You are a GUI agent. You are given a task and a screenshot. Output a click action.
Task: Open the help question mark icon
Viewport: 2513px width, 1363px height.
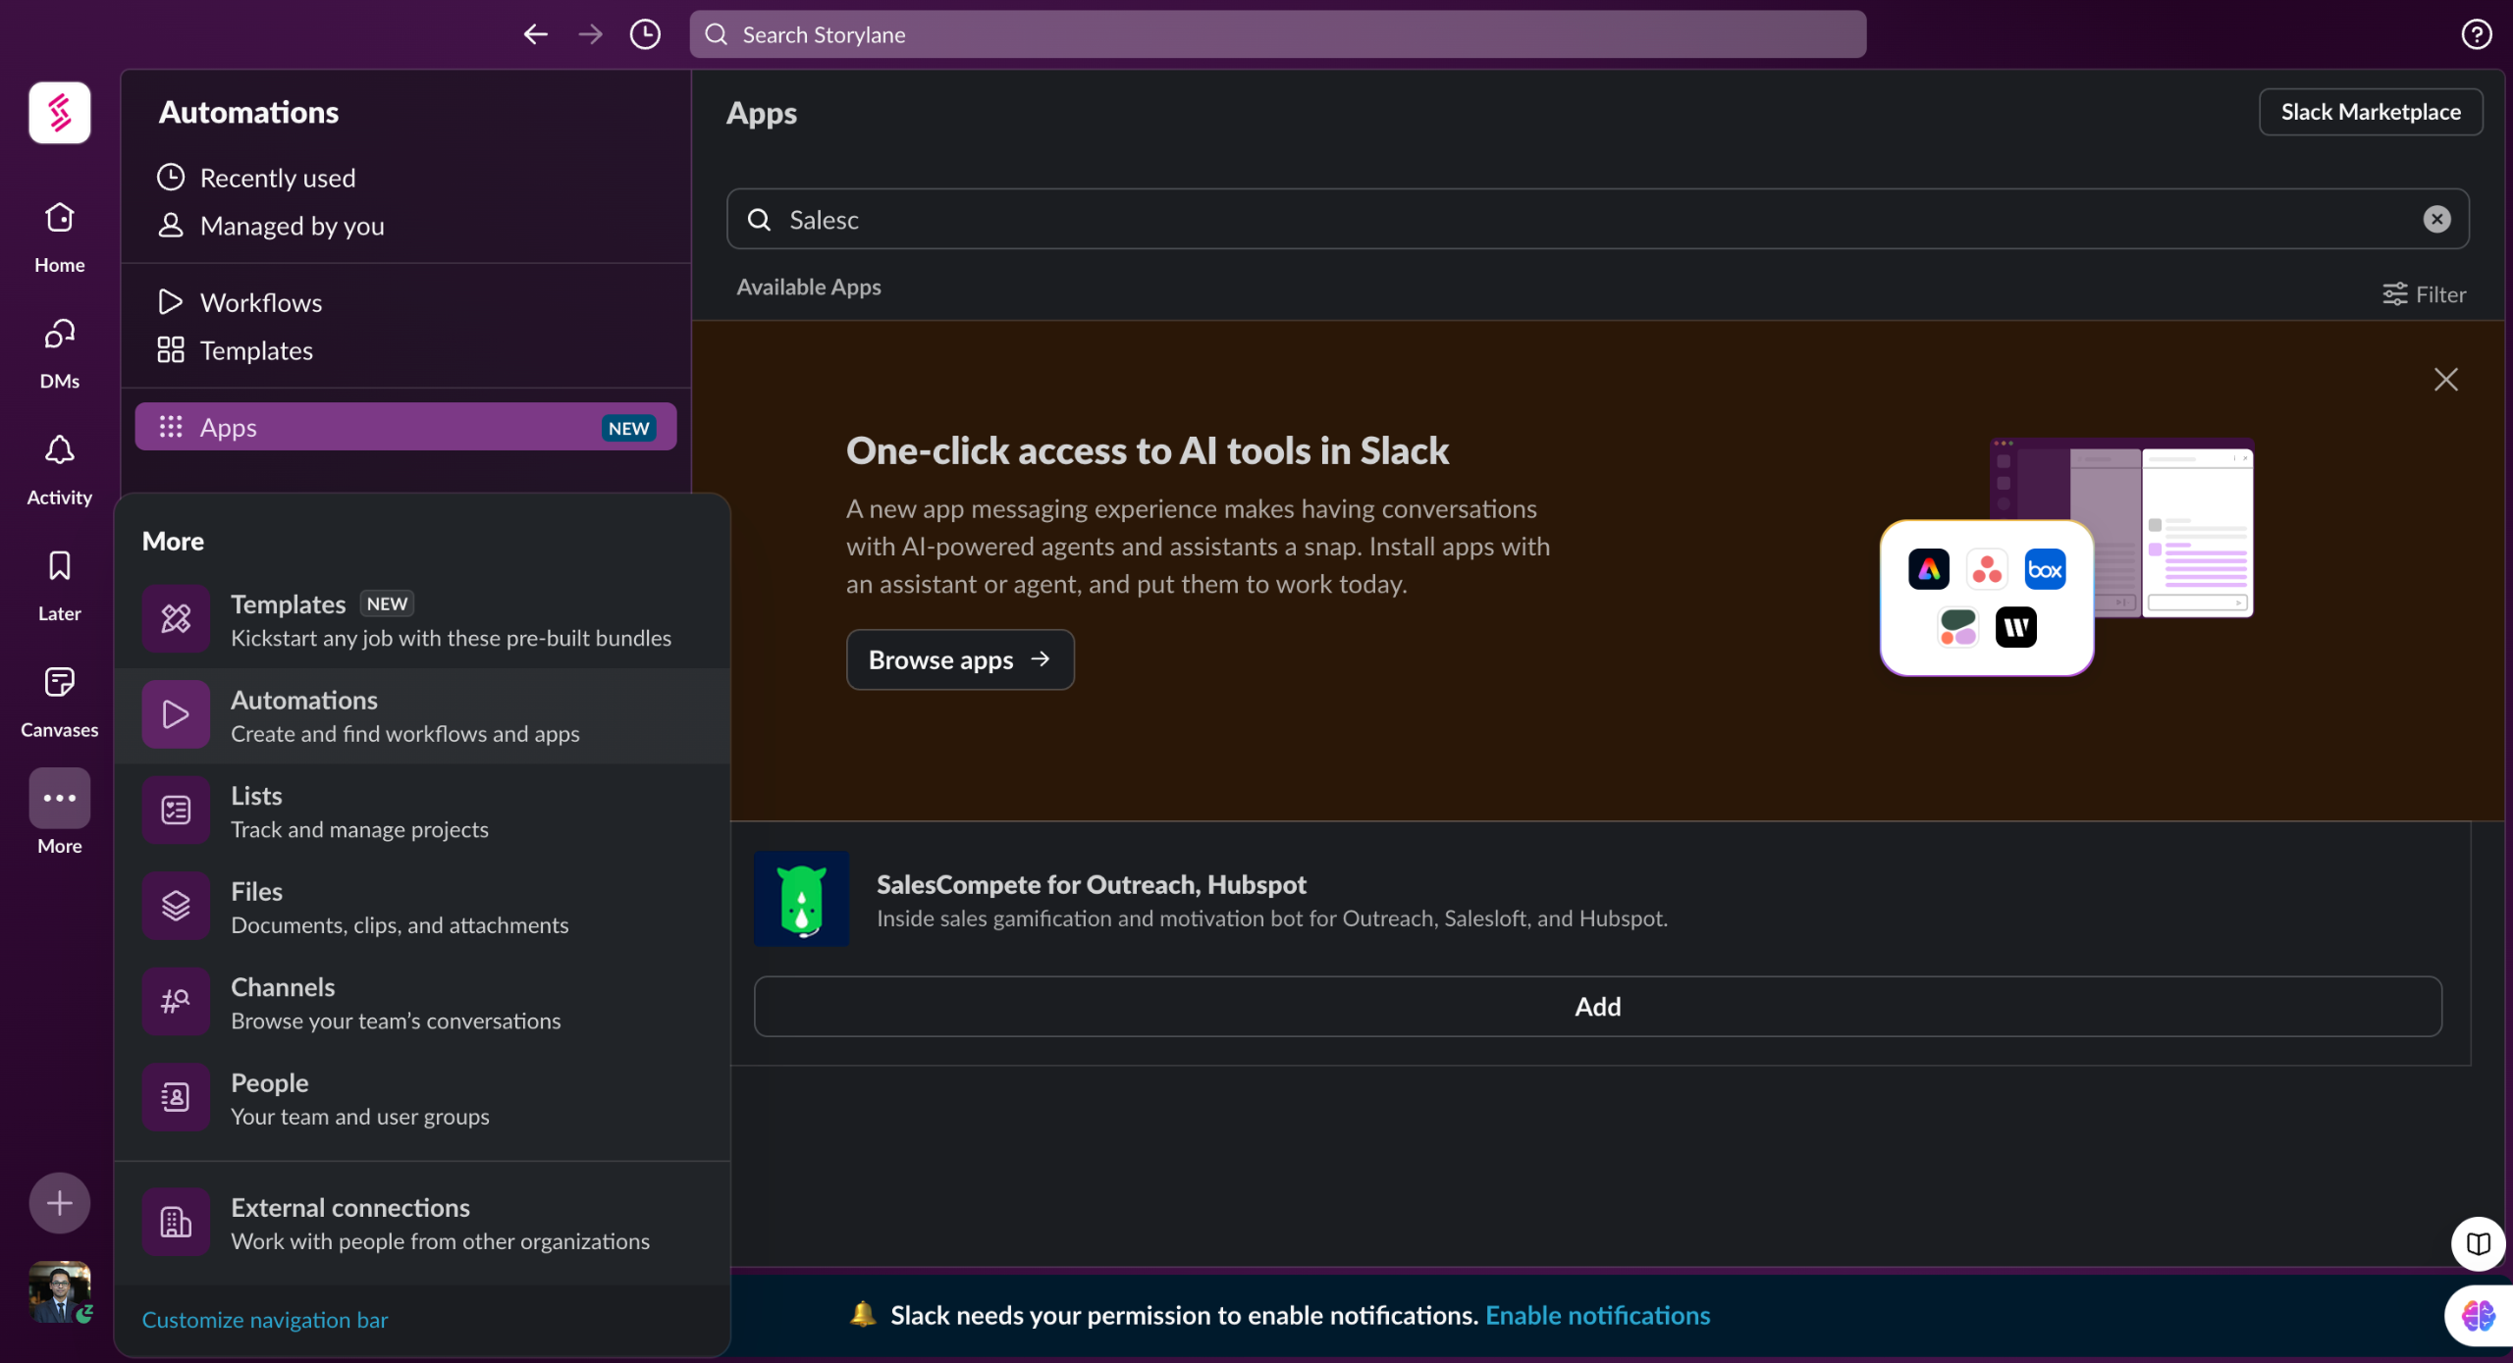tap(2476, 34)
